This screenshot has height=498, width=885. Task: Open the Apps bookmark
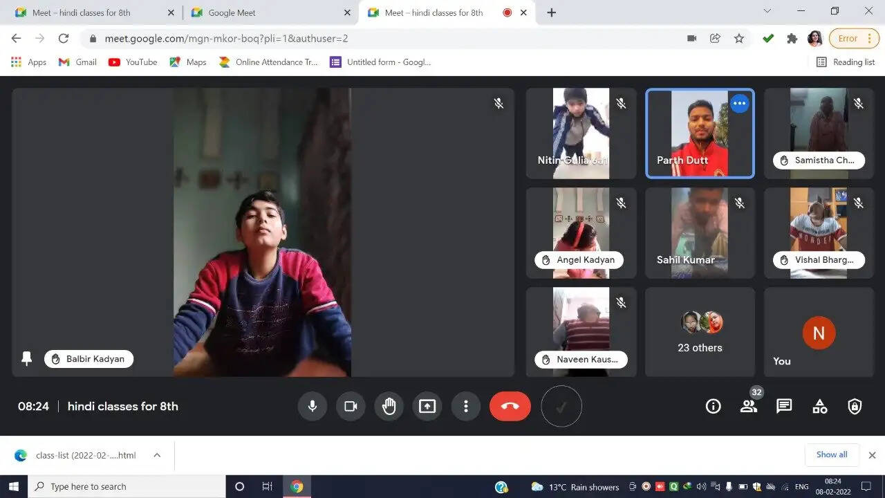pos(29,62)
